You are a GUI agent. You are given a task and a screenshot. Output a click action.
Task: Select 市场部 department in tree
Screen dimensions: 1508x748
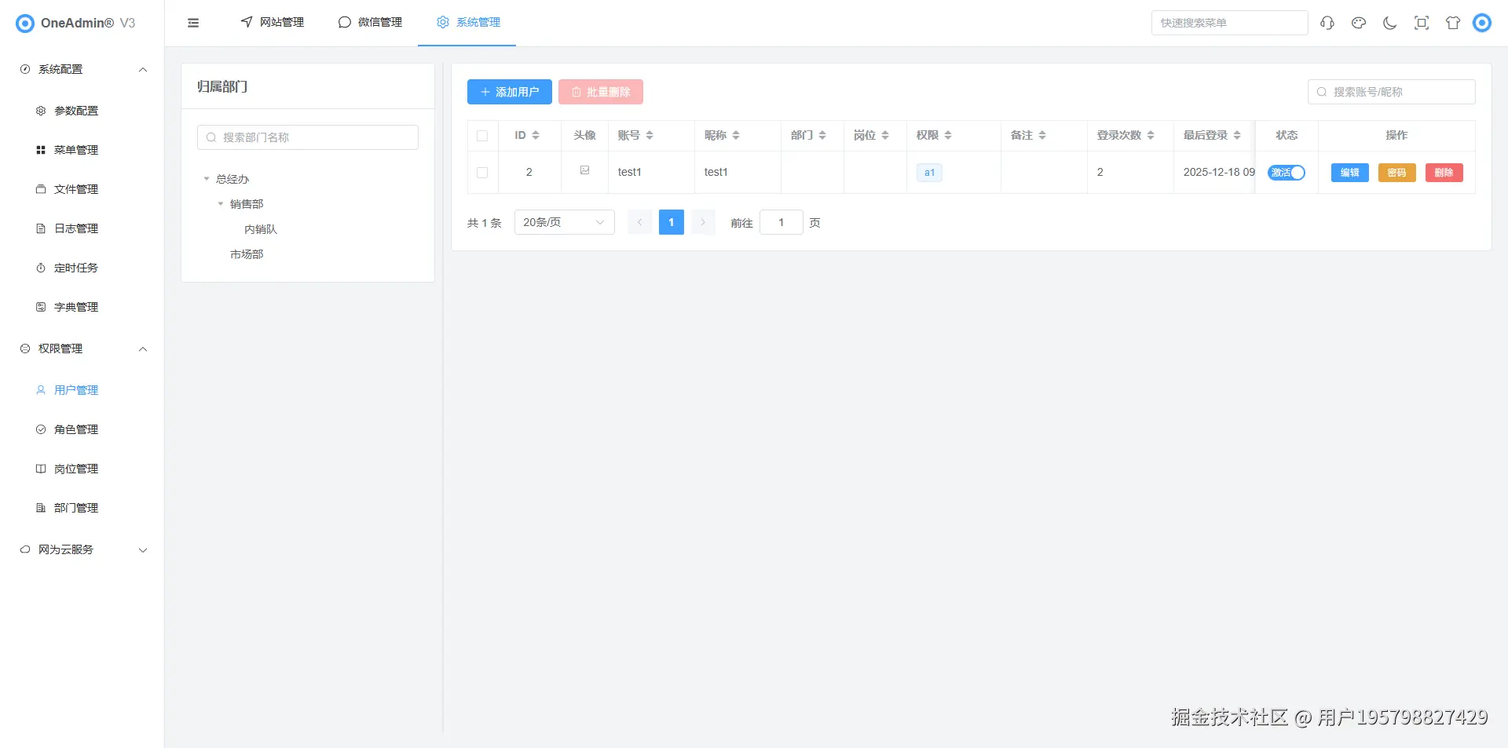click(247, 254)
